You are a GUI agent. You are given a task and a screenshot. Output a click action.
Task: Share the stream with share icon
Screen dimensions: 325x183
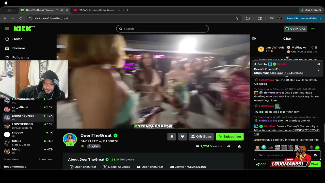point(229,146)
